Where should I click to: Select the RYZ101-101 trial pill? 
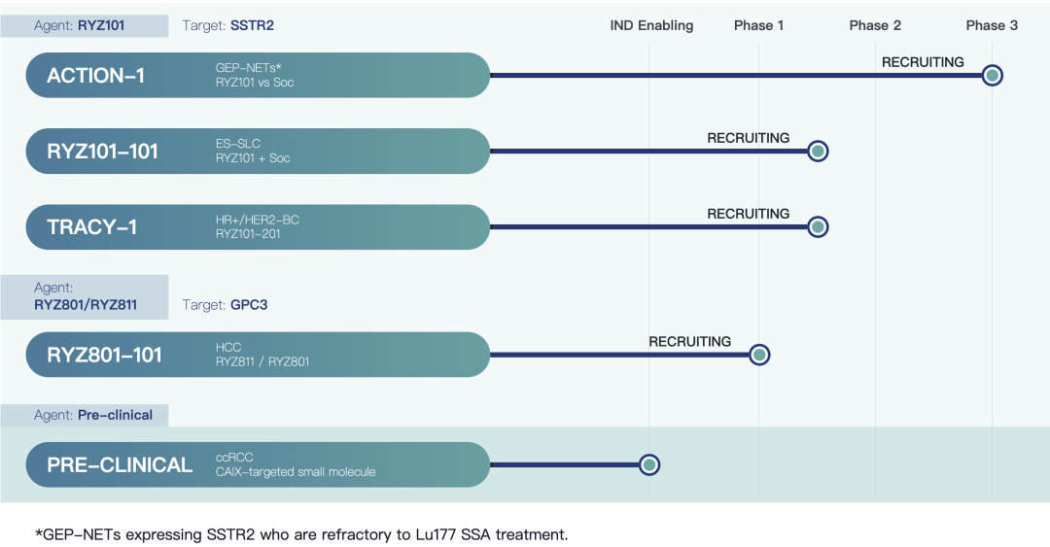coord(258,151)
